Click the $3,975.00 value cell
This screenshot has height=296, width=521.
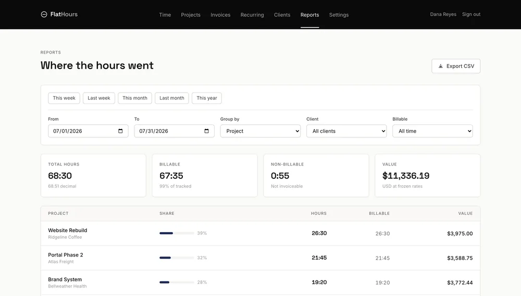[460, 234]
